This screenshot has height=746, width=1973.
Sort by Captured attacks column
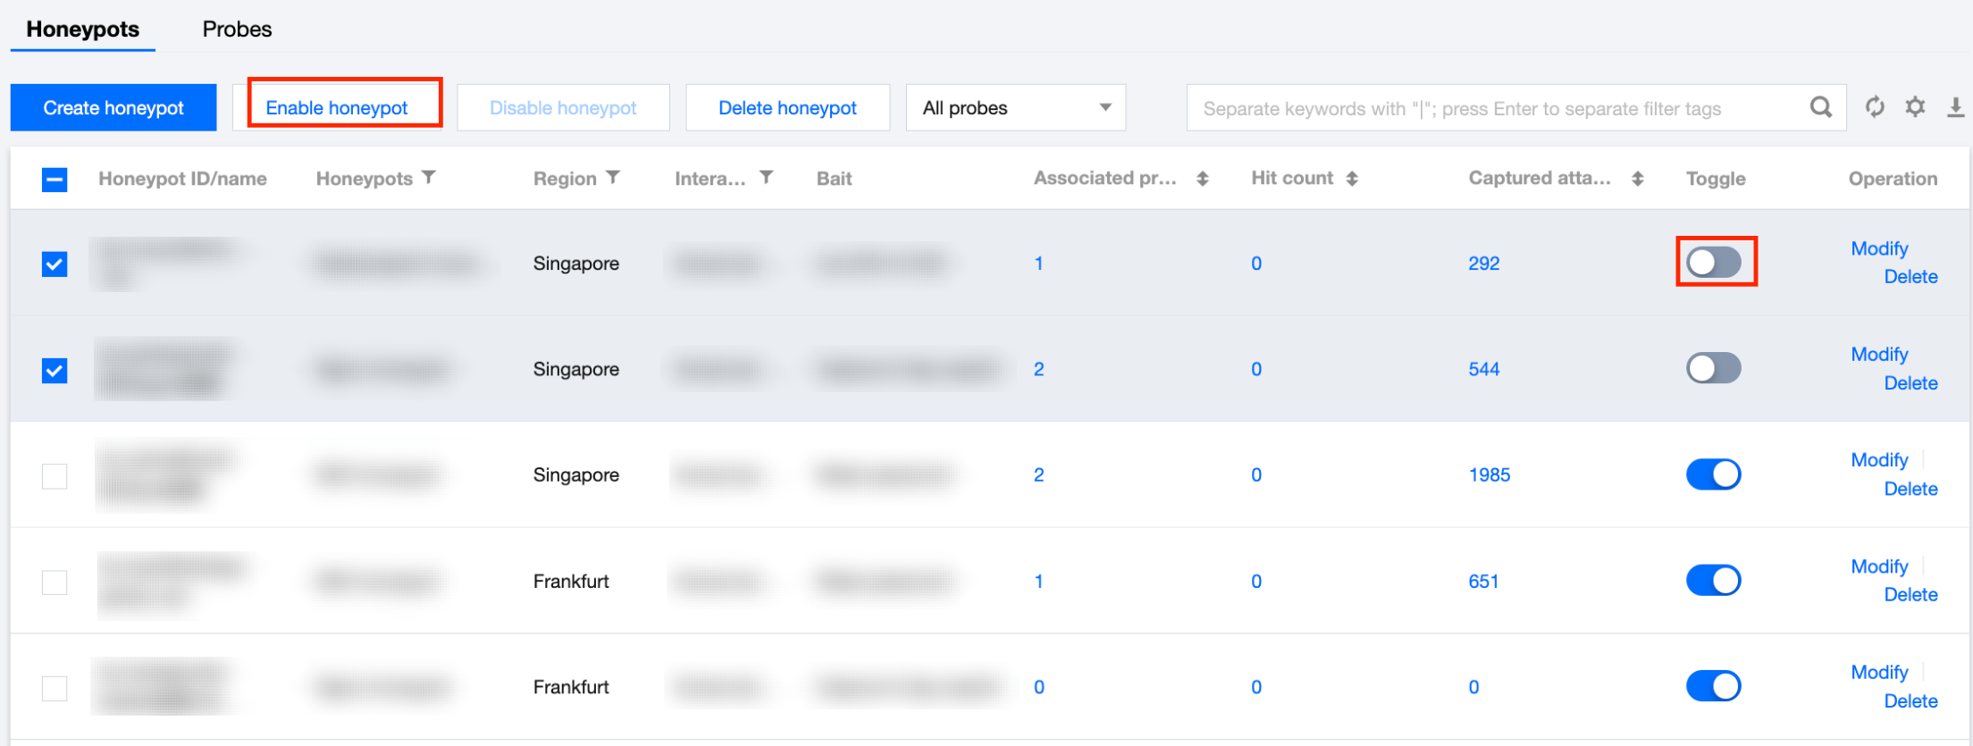click(1637, 179)
